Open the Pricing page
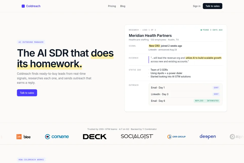244x163 pixels. 112,6
